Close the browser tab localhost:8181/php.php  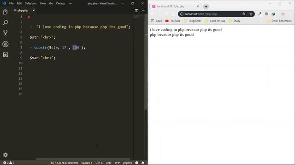point(198,6)
